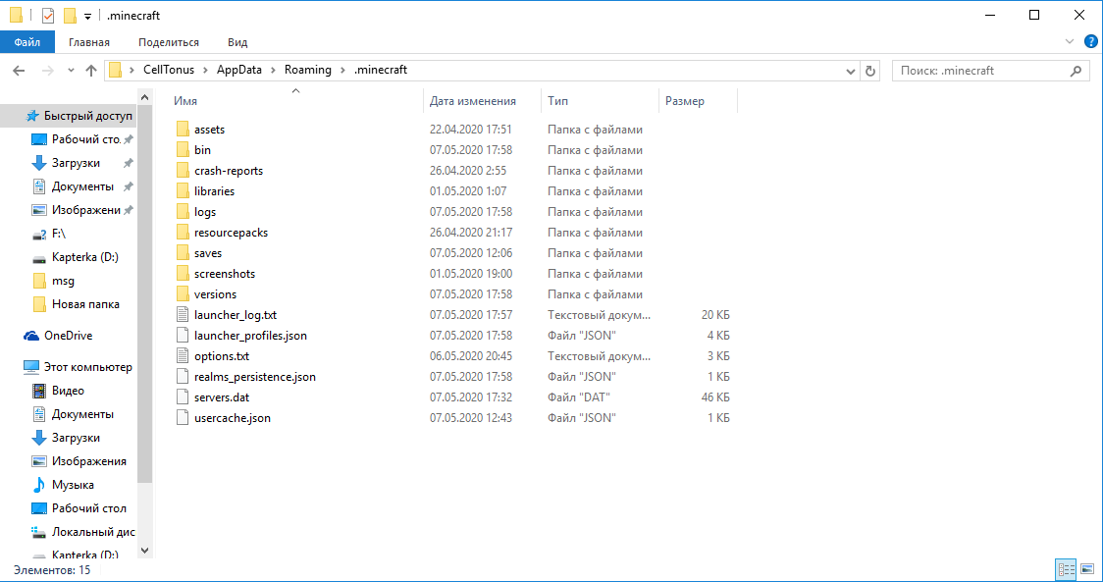The height and width of the screenshot is (582, 1103).
Task: Select the options.txt file icon
Action: click(183, 355)
